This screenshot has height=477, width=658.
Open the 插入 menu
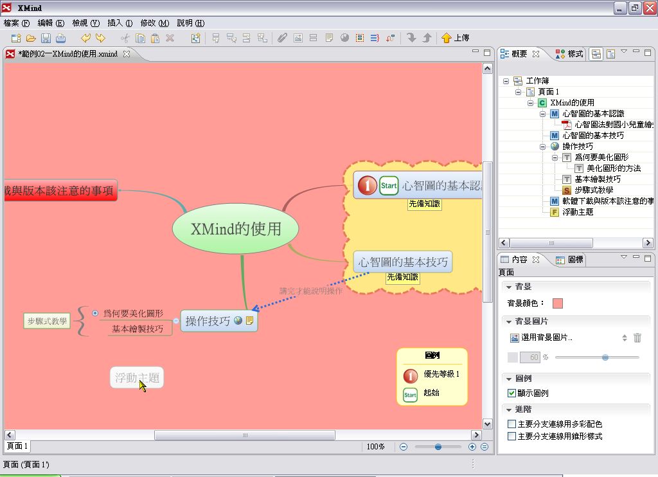[x=120, y=22]
